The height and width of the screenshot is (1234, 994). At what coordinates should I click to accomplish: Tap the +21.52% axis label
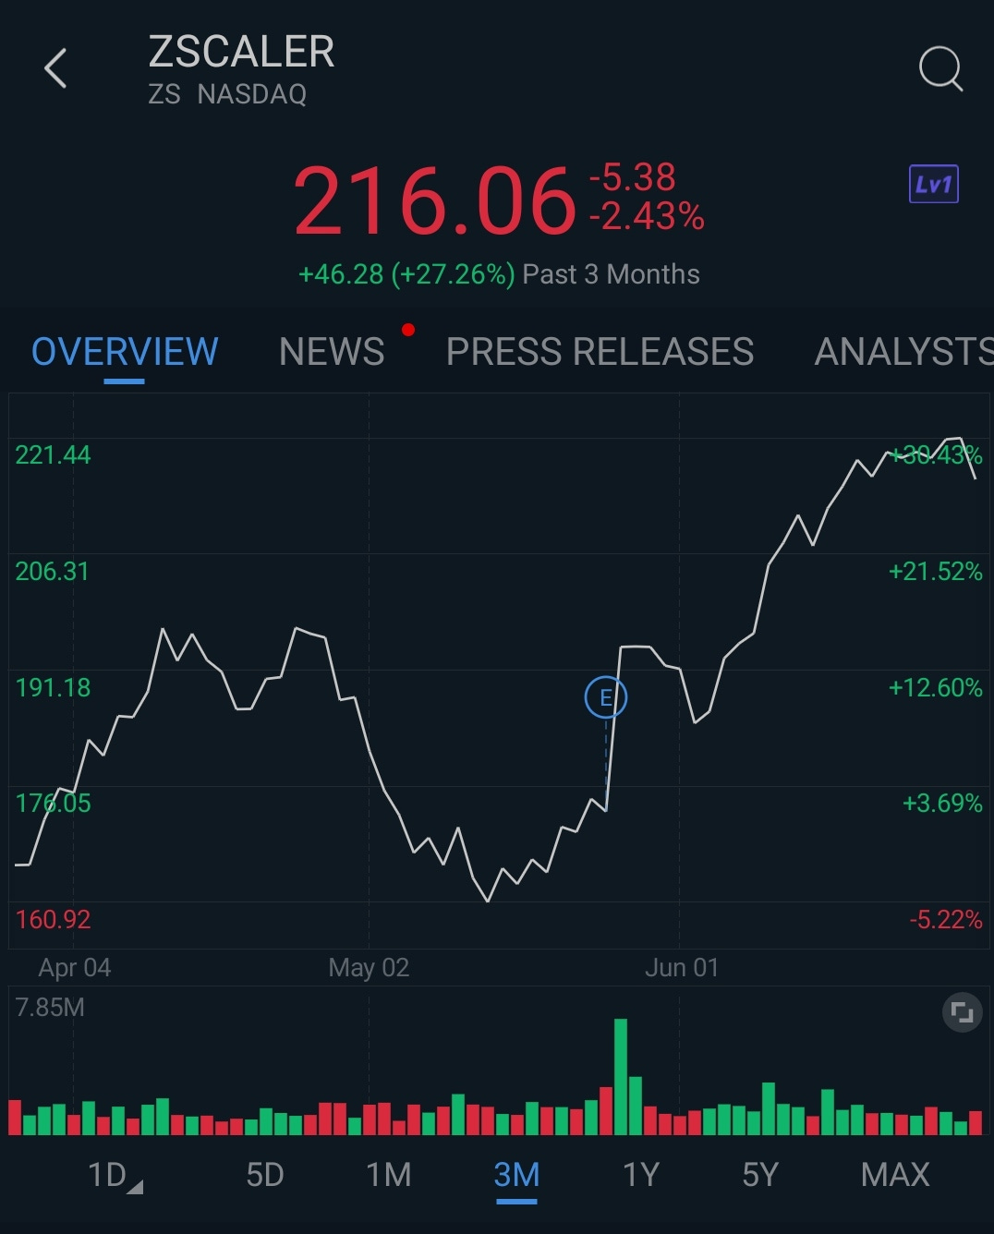935,572
